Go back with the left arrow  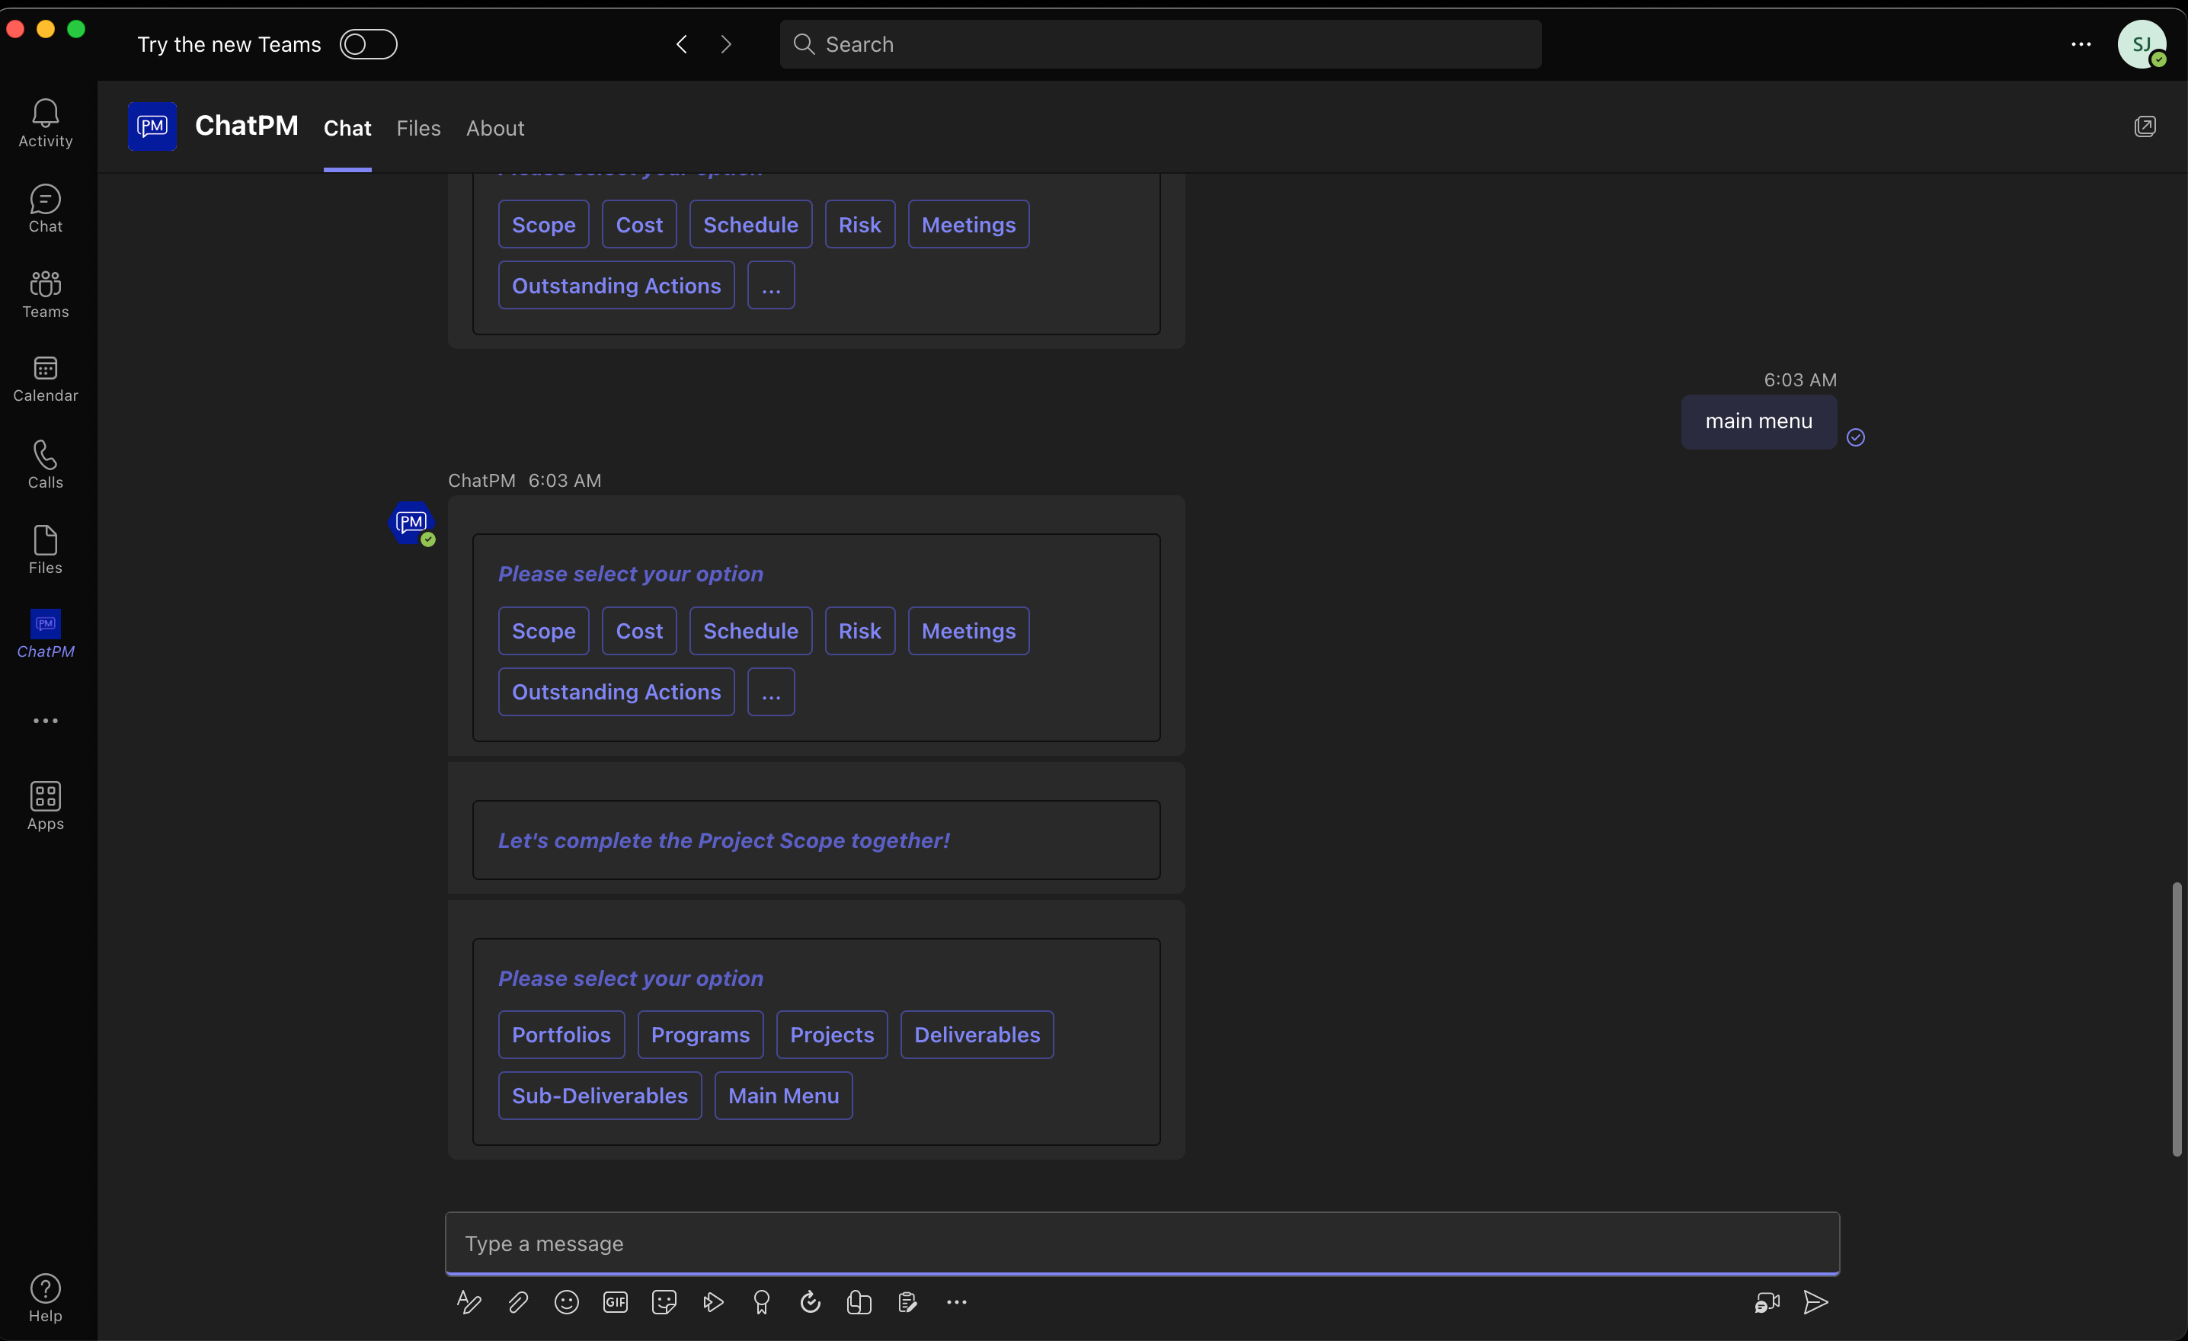682,44
